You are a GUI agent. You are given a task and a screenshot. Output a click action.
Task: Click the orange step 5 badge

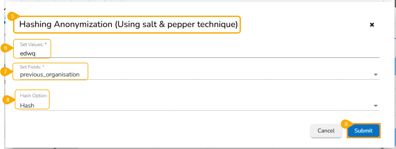coord(12,16)
